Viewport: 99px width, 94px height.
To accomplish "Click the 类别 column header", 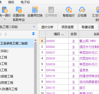I will (x=74, y=34).
